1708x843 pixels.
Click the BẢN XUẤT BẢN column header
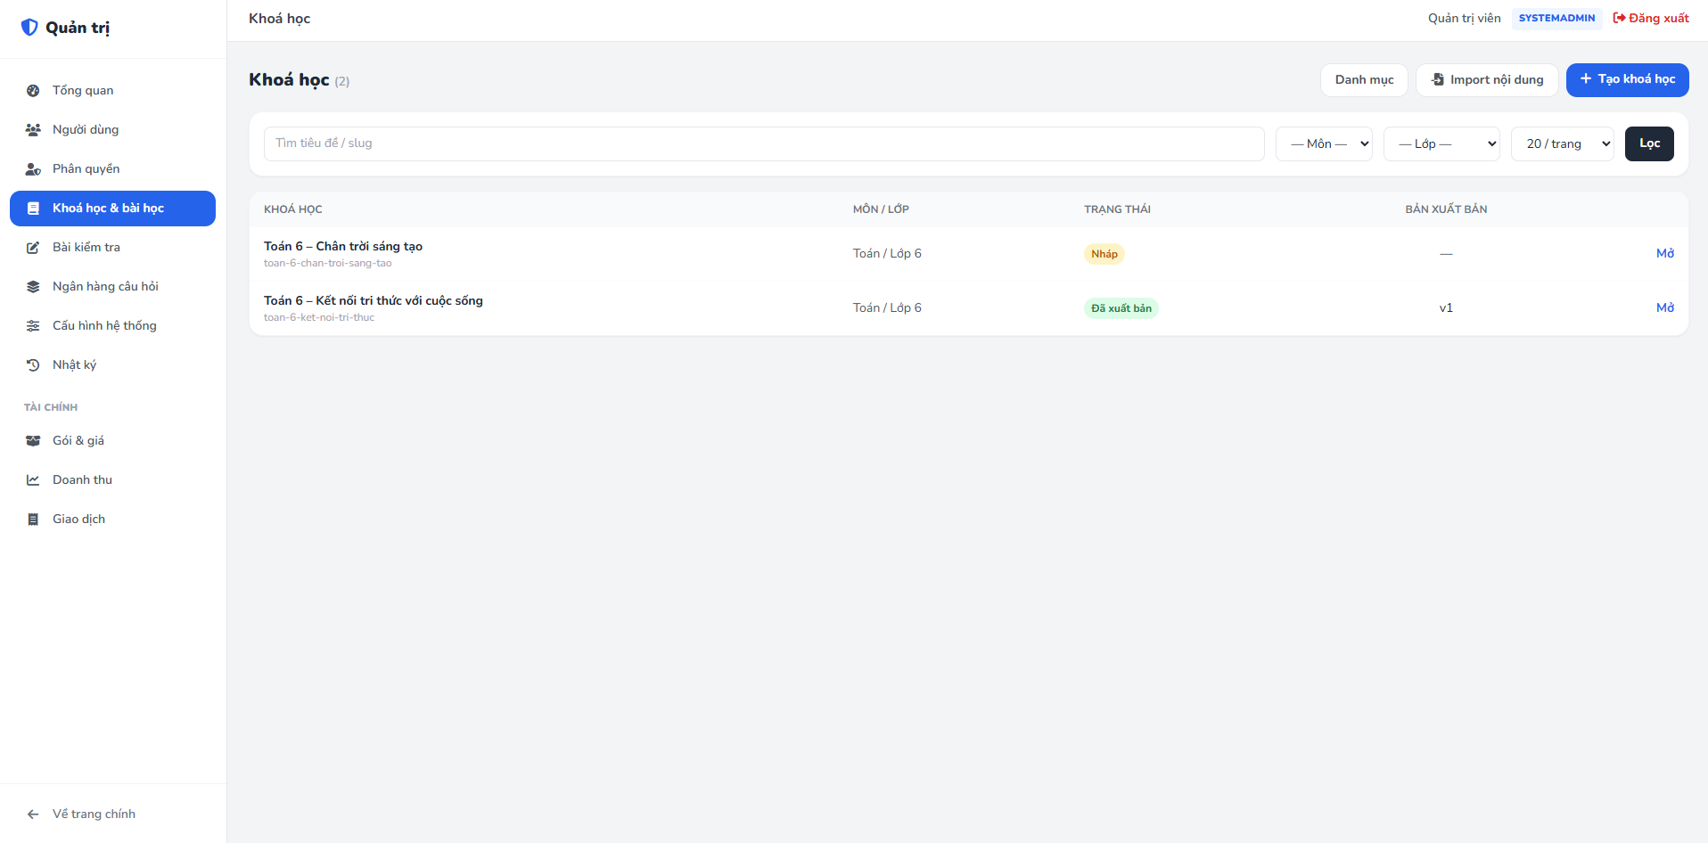[x=1446, y=209]
